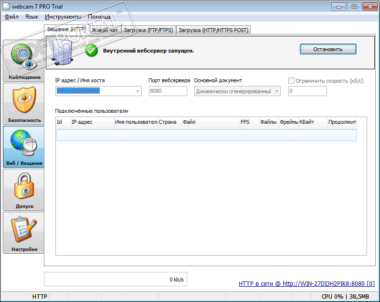Switch to Загрузка (HTTP/HTTPS POST) tab
Screen dimensions: 380x302
[213, 30]
